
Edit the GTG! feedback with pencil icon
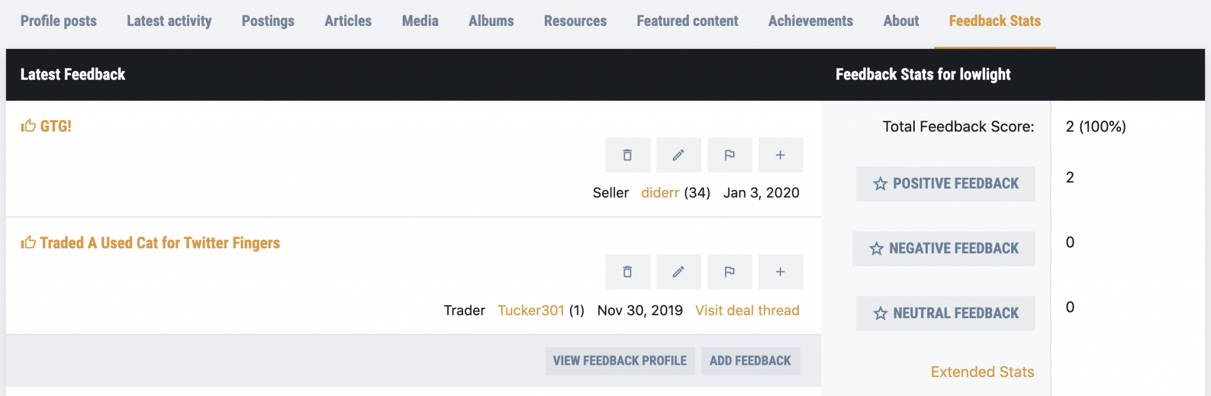pos(678,155)
